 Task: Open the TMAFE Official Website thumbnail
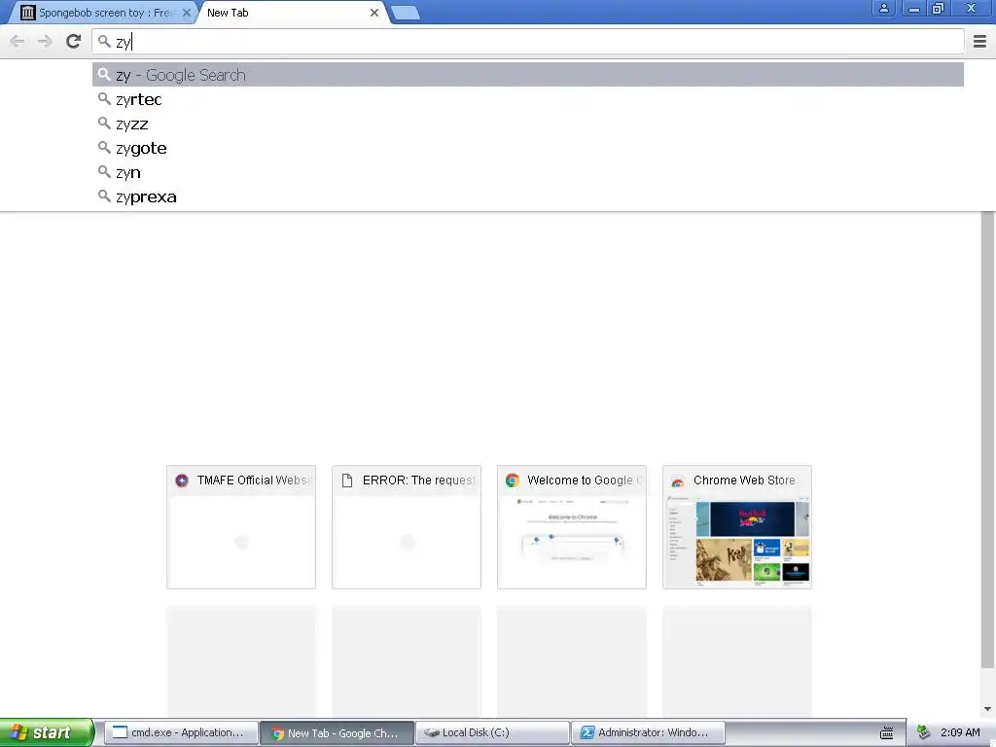(241, 527)
